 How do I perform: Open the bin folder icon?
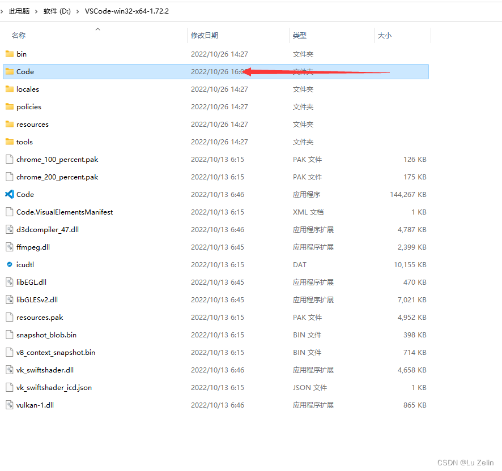point(10,54)
